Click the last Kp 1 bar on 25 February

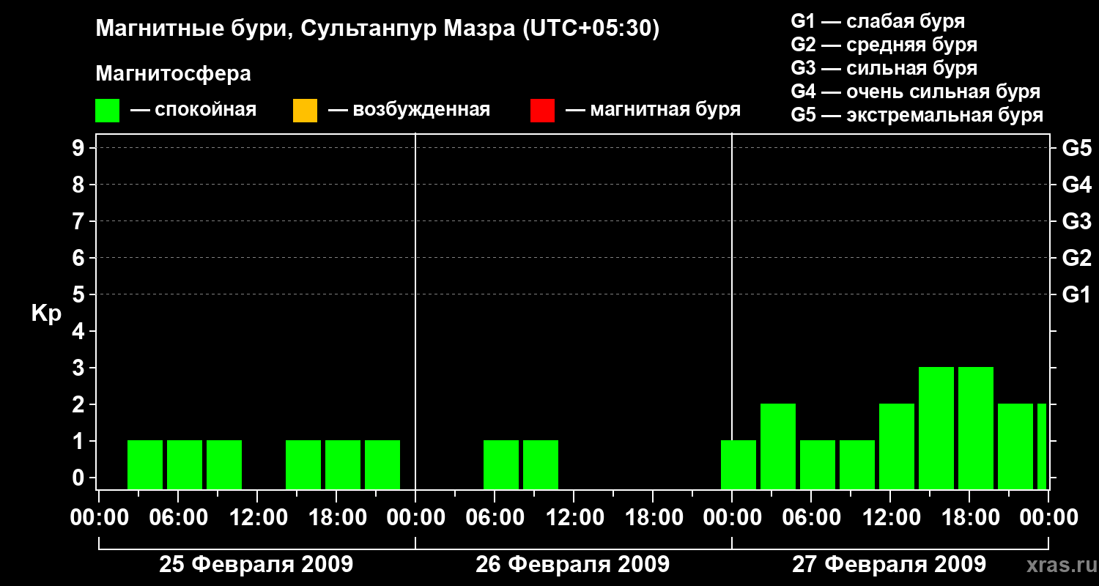point(382,465)
